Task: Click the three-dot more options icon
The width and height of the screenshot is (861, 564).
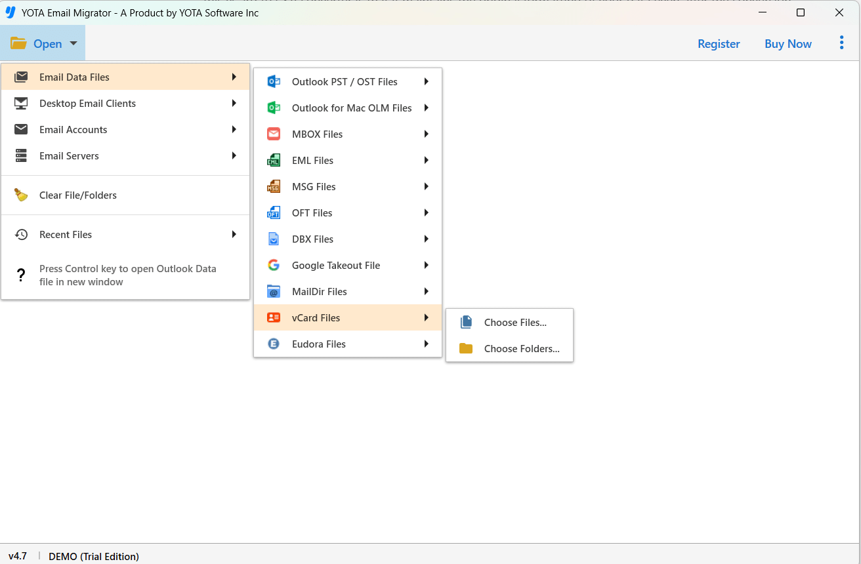Action: click(841, 43)
